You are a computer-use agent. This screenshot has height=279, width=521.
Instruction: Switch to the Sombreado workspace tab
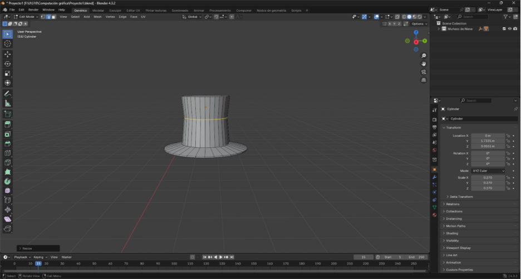coord(180,10)
